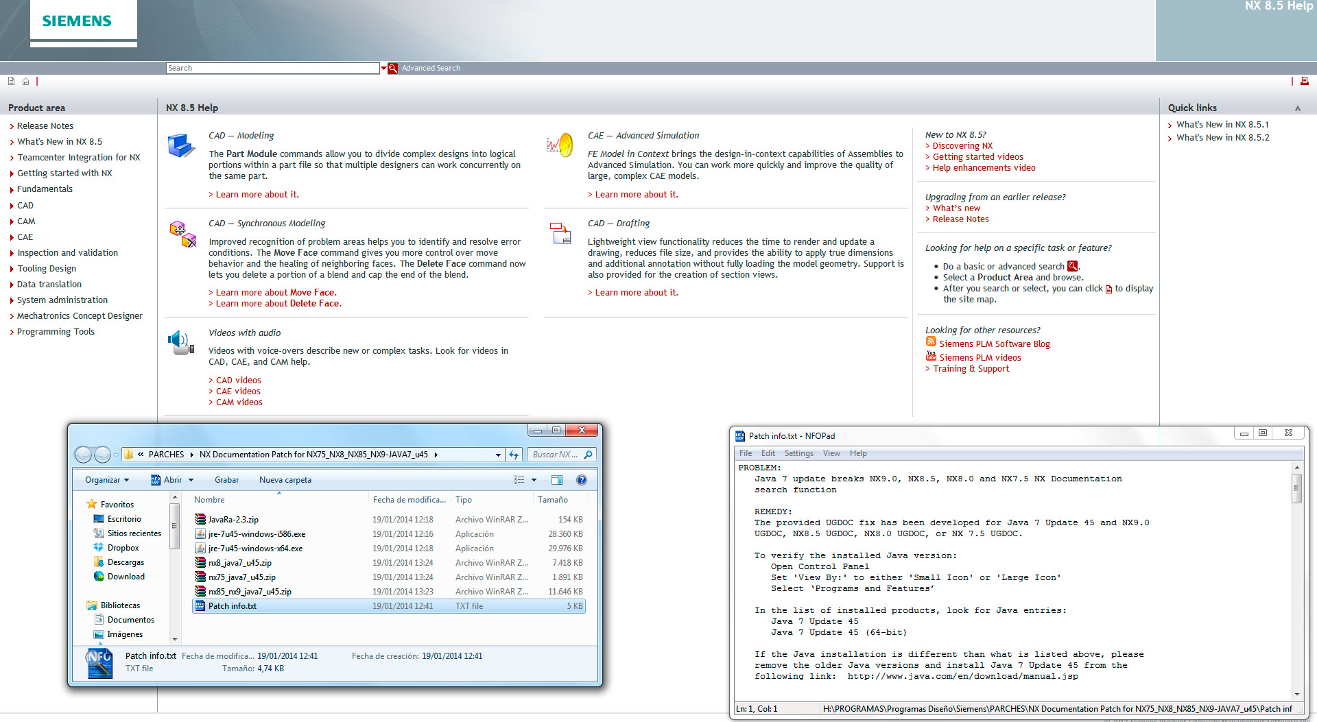Viewport: 1317px width, 722px height.
Task: Click the CAD Modeling blue part icon
Action: pyautogui.click(x=181, y=145)
